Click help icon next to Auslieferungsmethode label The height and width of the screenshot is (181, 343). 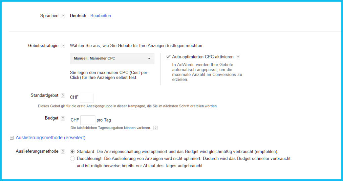(x=63, y=152)
